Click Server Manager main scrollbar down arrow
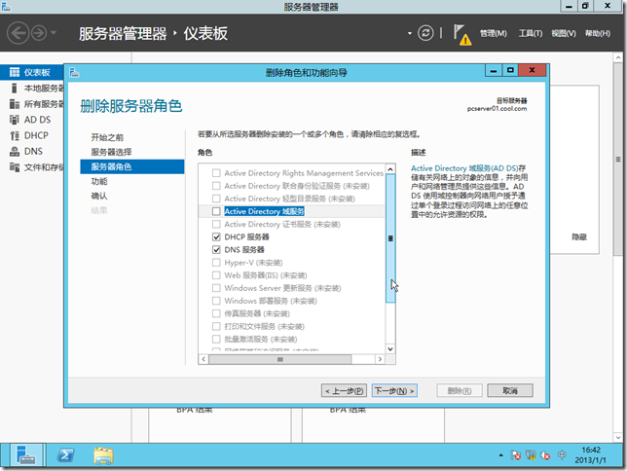 (x=618, y=437)
